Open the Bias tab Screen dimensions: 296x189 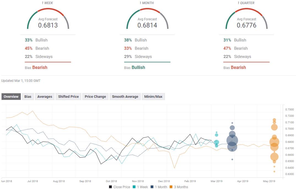[28, 97]
